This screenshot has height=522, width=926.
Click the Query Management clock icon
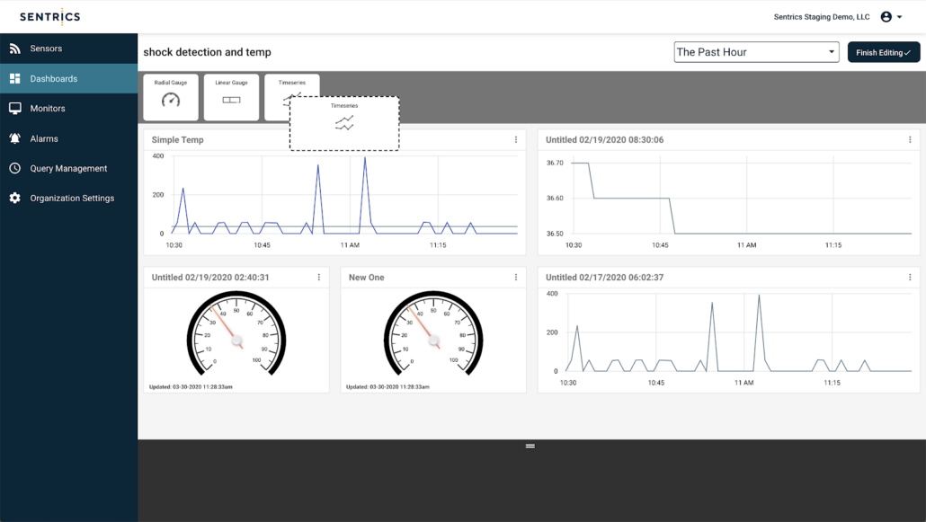tap(14, 168)
